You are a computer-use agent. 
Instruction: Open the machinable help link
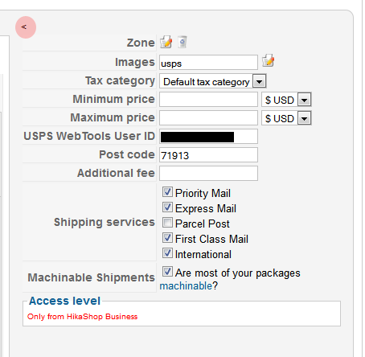point(186,286)
